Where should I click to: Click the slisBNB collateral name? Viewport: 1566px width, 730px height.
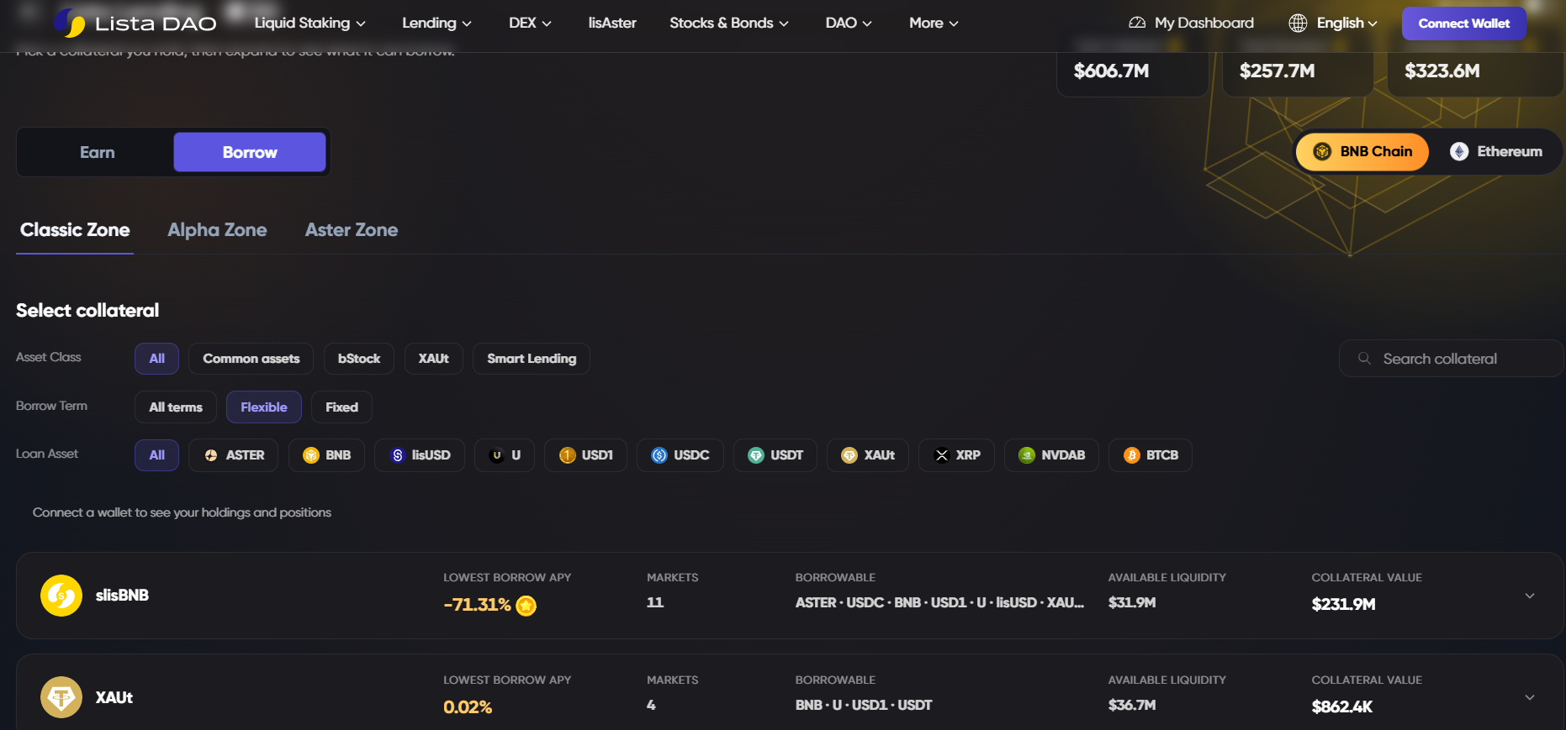pyautogui.click(x=122, y=596)
